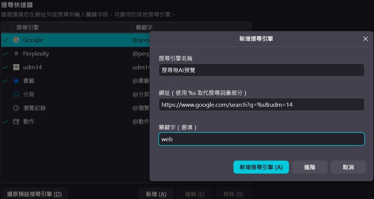Toggle the Perplexity checkmark off

5,54
